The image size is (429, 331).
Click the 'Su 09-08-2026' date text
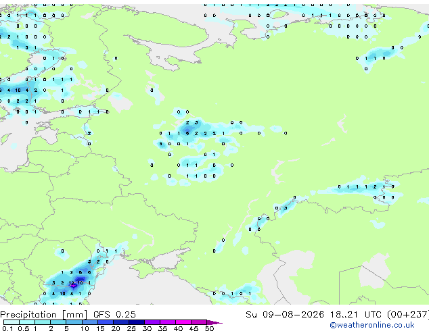[x=285, y=315]
